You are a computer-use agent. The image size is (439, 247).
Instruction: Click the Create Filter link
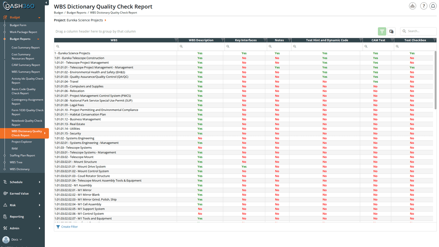[x=69, y=227]
